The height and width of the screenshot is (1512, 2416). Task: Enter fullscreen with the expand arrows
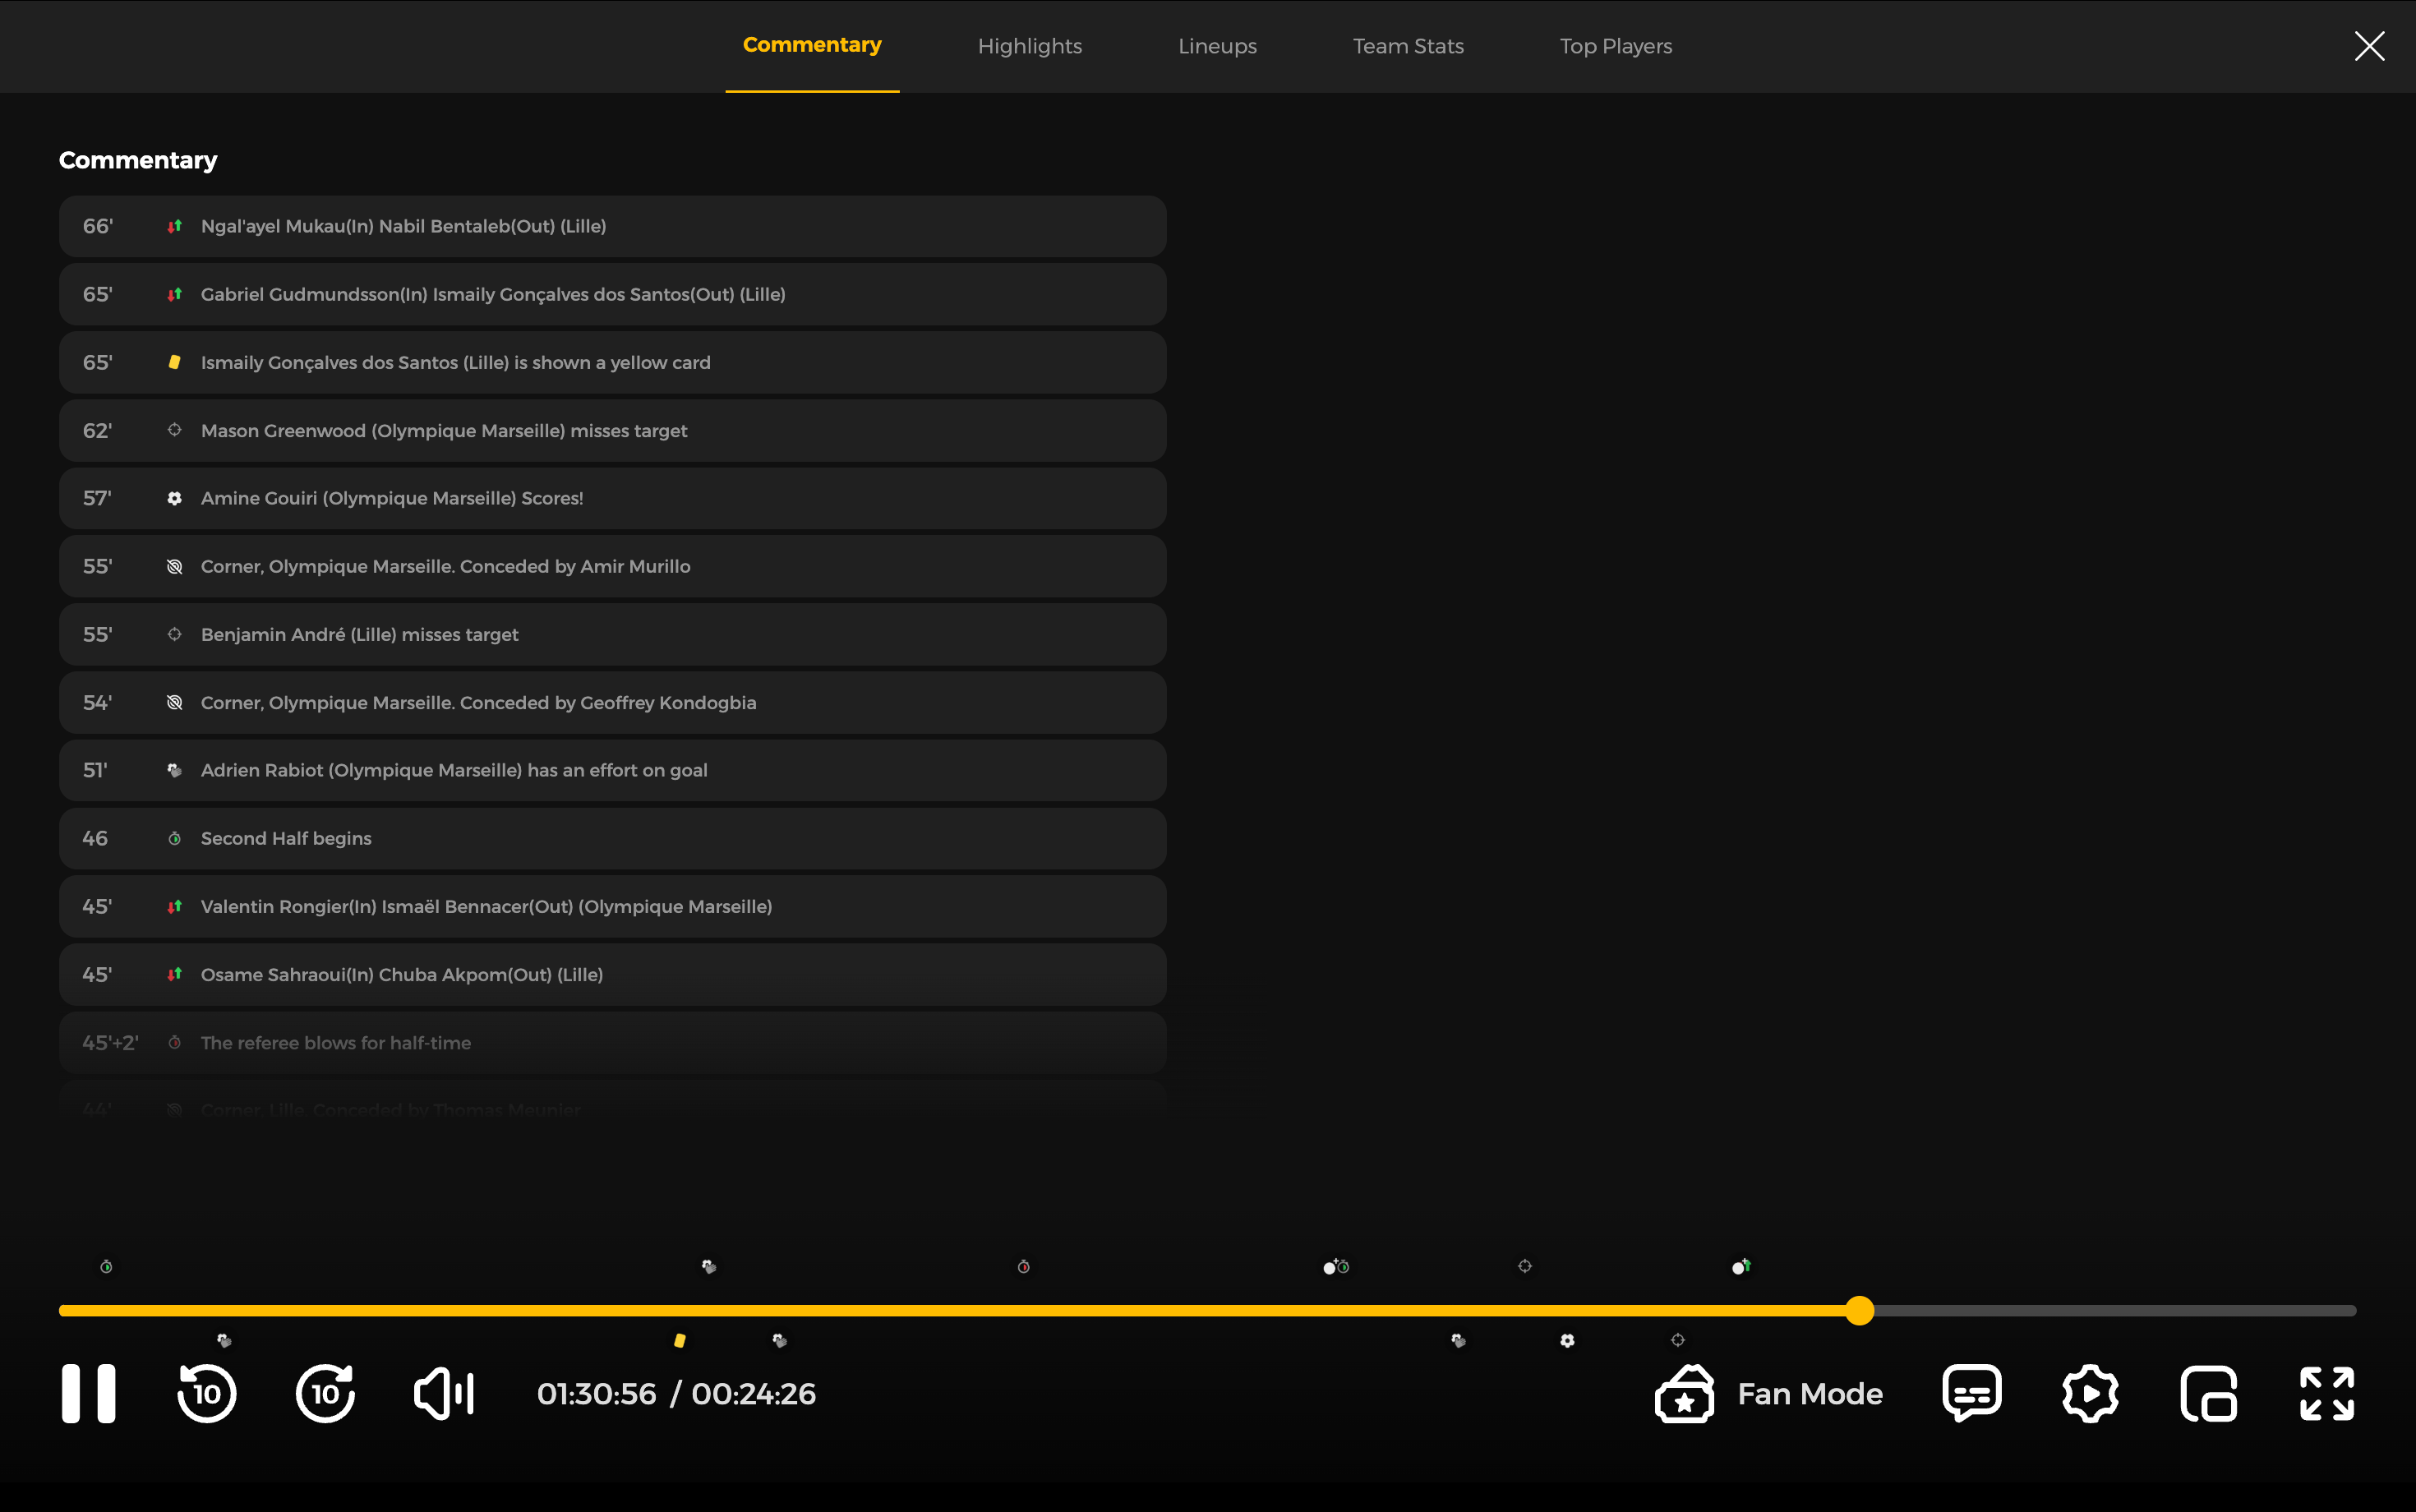click(2327, 1393)
